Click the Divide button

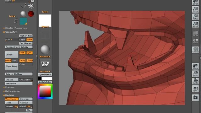(x=12, y=55)
